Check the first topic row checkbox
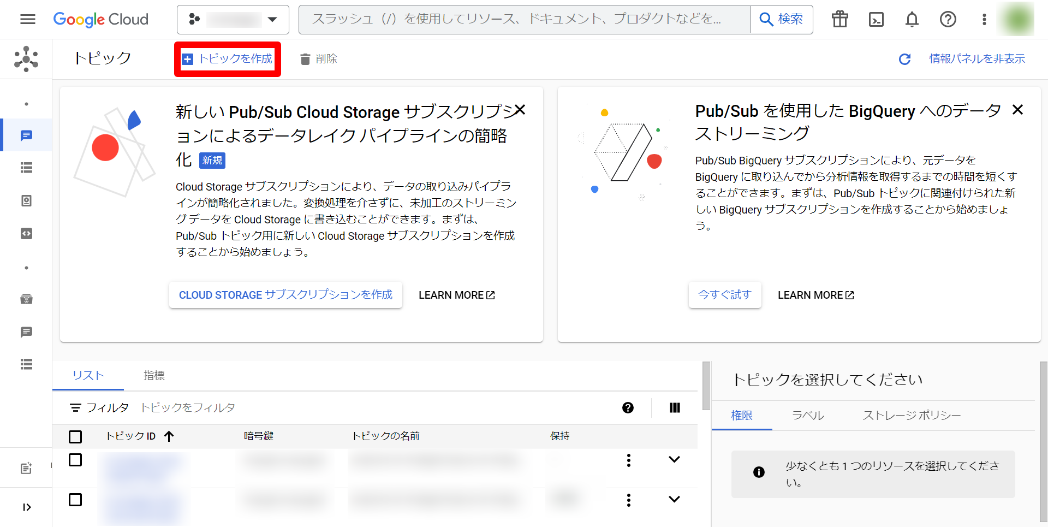The height and width of the screenshot is (527, 1048). pyautogui.click(x=75, y=460)
